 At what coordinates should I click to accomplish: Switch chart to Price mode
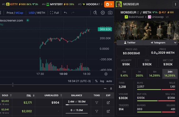pos(10,13)
